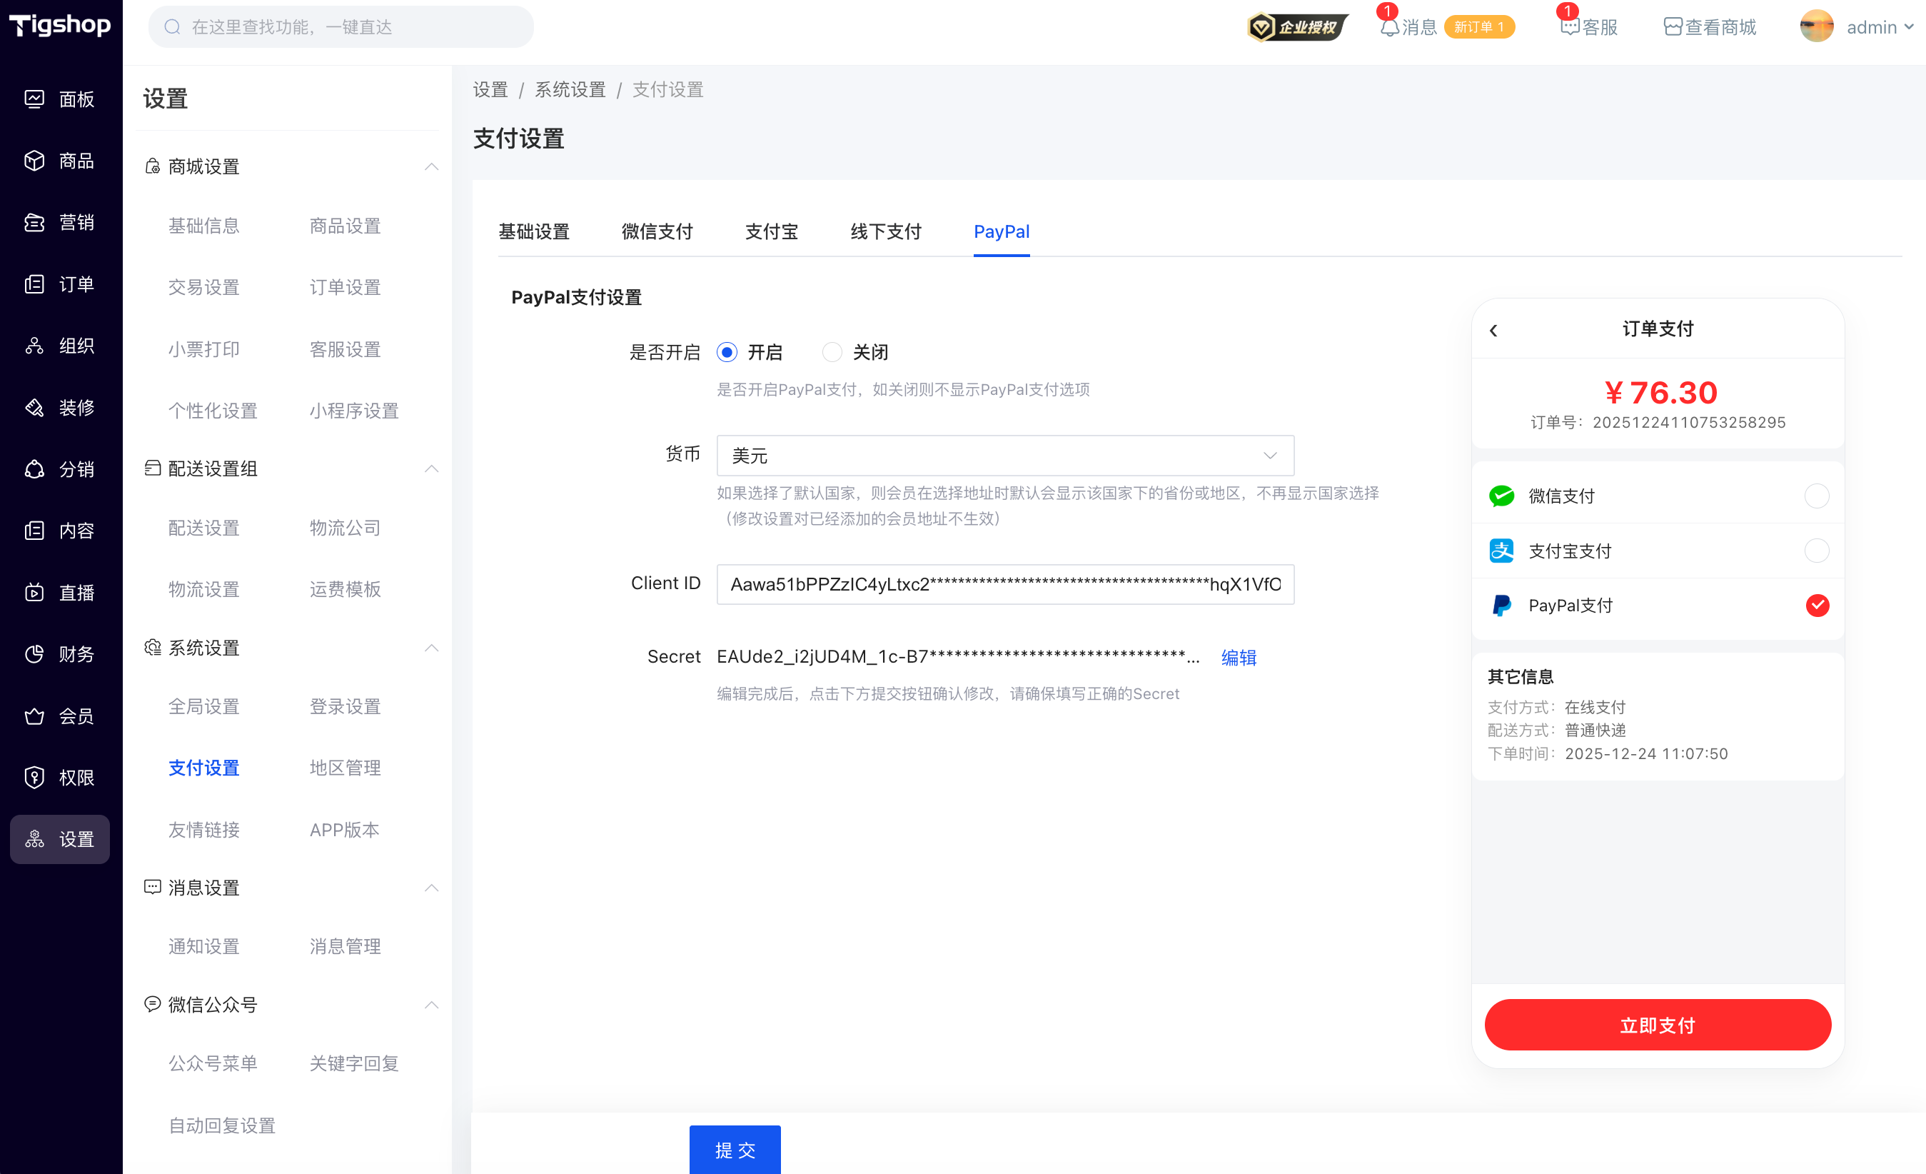Image resolution: width=1926 pixels, height=1174 pixels.
Task: Click the 立即支付 red button
Action: [x=1658, y=1025]
